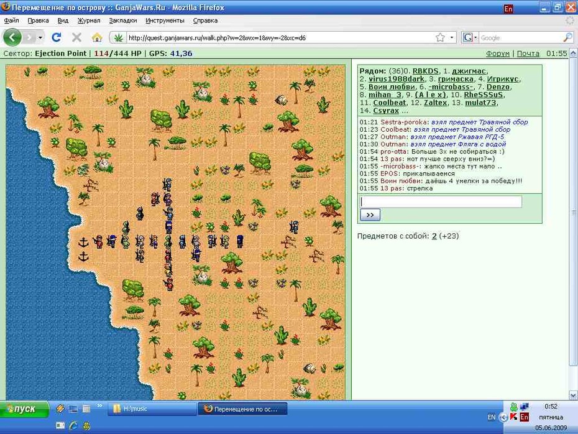Select the Перемещение по ос... taskbar button
Viewport: 578px width, 434px height.
pyautogui.click(x=242, y=409)
